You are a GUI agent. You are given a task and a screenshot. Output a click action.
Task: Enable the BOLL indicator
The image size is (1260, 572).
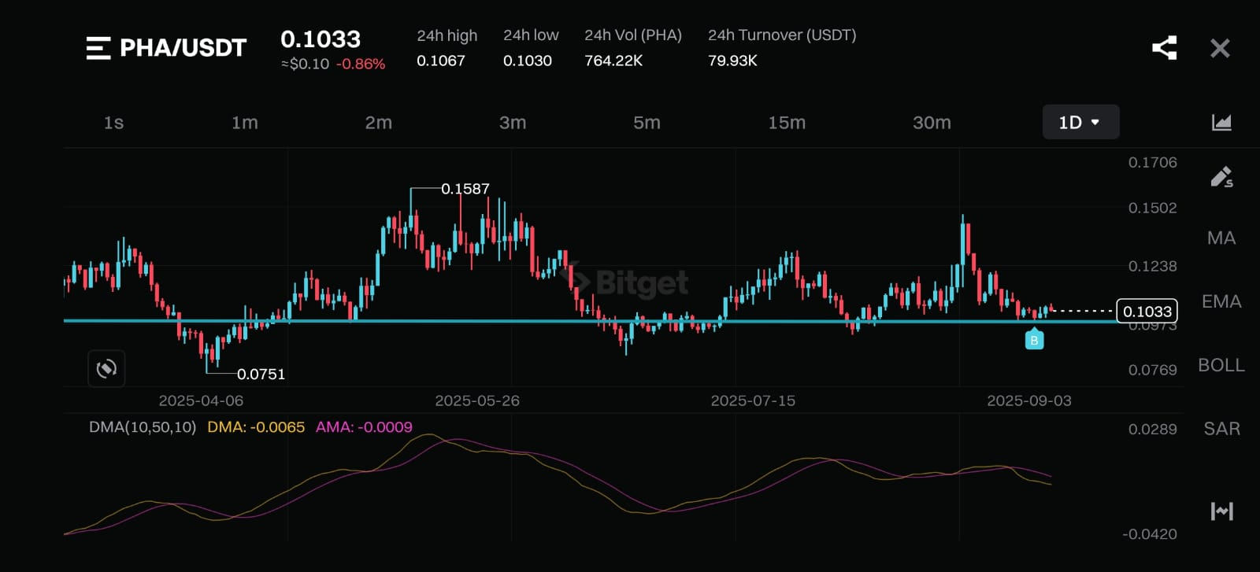coord(1221,365)
